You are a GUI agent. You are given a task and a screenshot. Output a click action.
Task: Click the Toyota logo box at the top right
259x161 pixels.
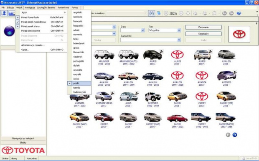pos(239,34)
